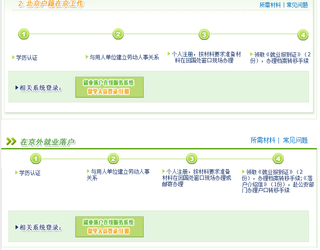Select step 4 circle in 北京户籍在京工作 section
The width and height of the screenshot is (320, 250).
(303, 35)
